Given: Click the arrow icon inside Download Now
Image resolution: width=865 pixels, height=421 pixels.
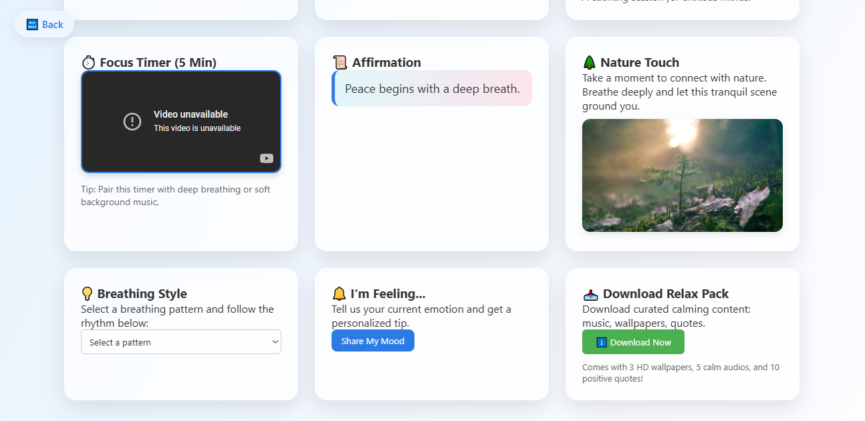Looking at the screenshot, I should point(601,342).
